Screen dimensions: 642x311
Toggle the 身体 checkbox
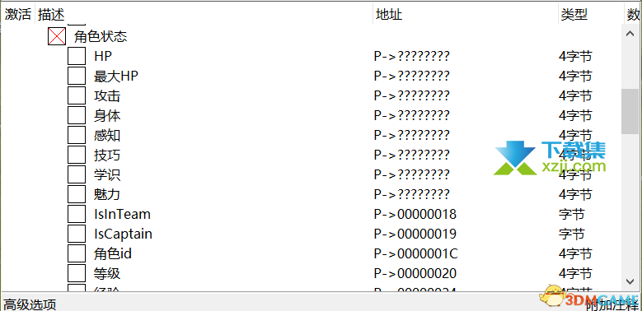[77, 115]
